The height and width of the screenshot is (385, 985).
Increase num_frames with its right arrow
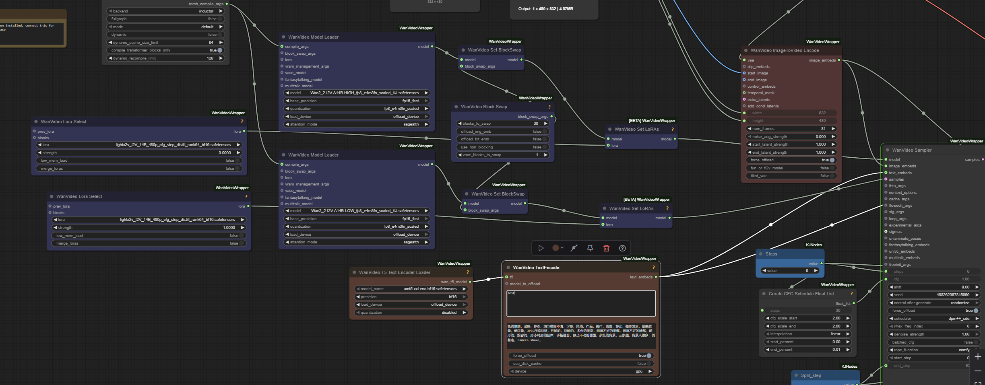(x=833, y=129)
